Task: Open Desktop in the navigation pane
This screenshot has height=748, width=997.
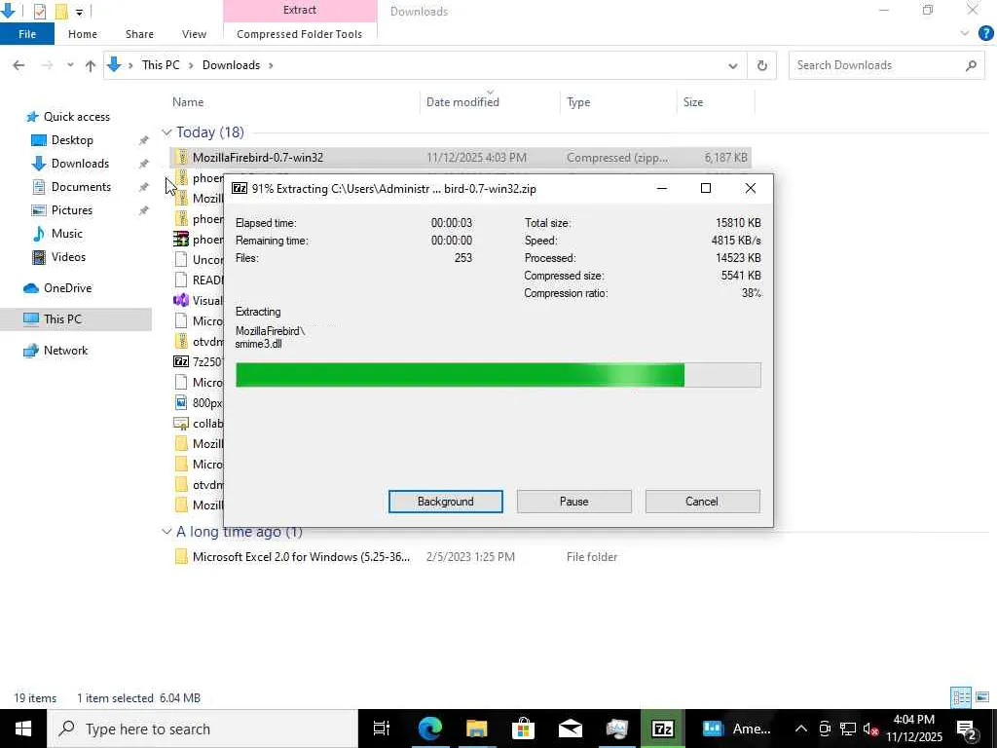Action: (72, 140)
